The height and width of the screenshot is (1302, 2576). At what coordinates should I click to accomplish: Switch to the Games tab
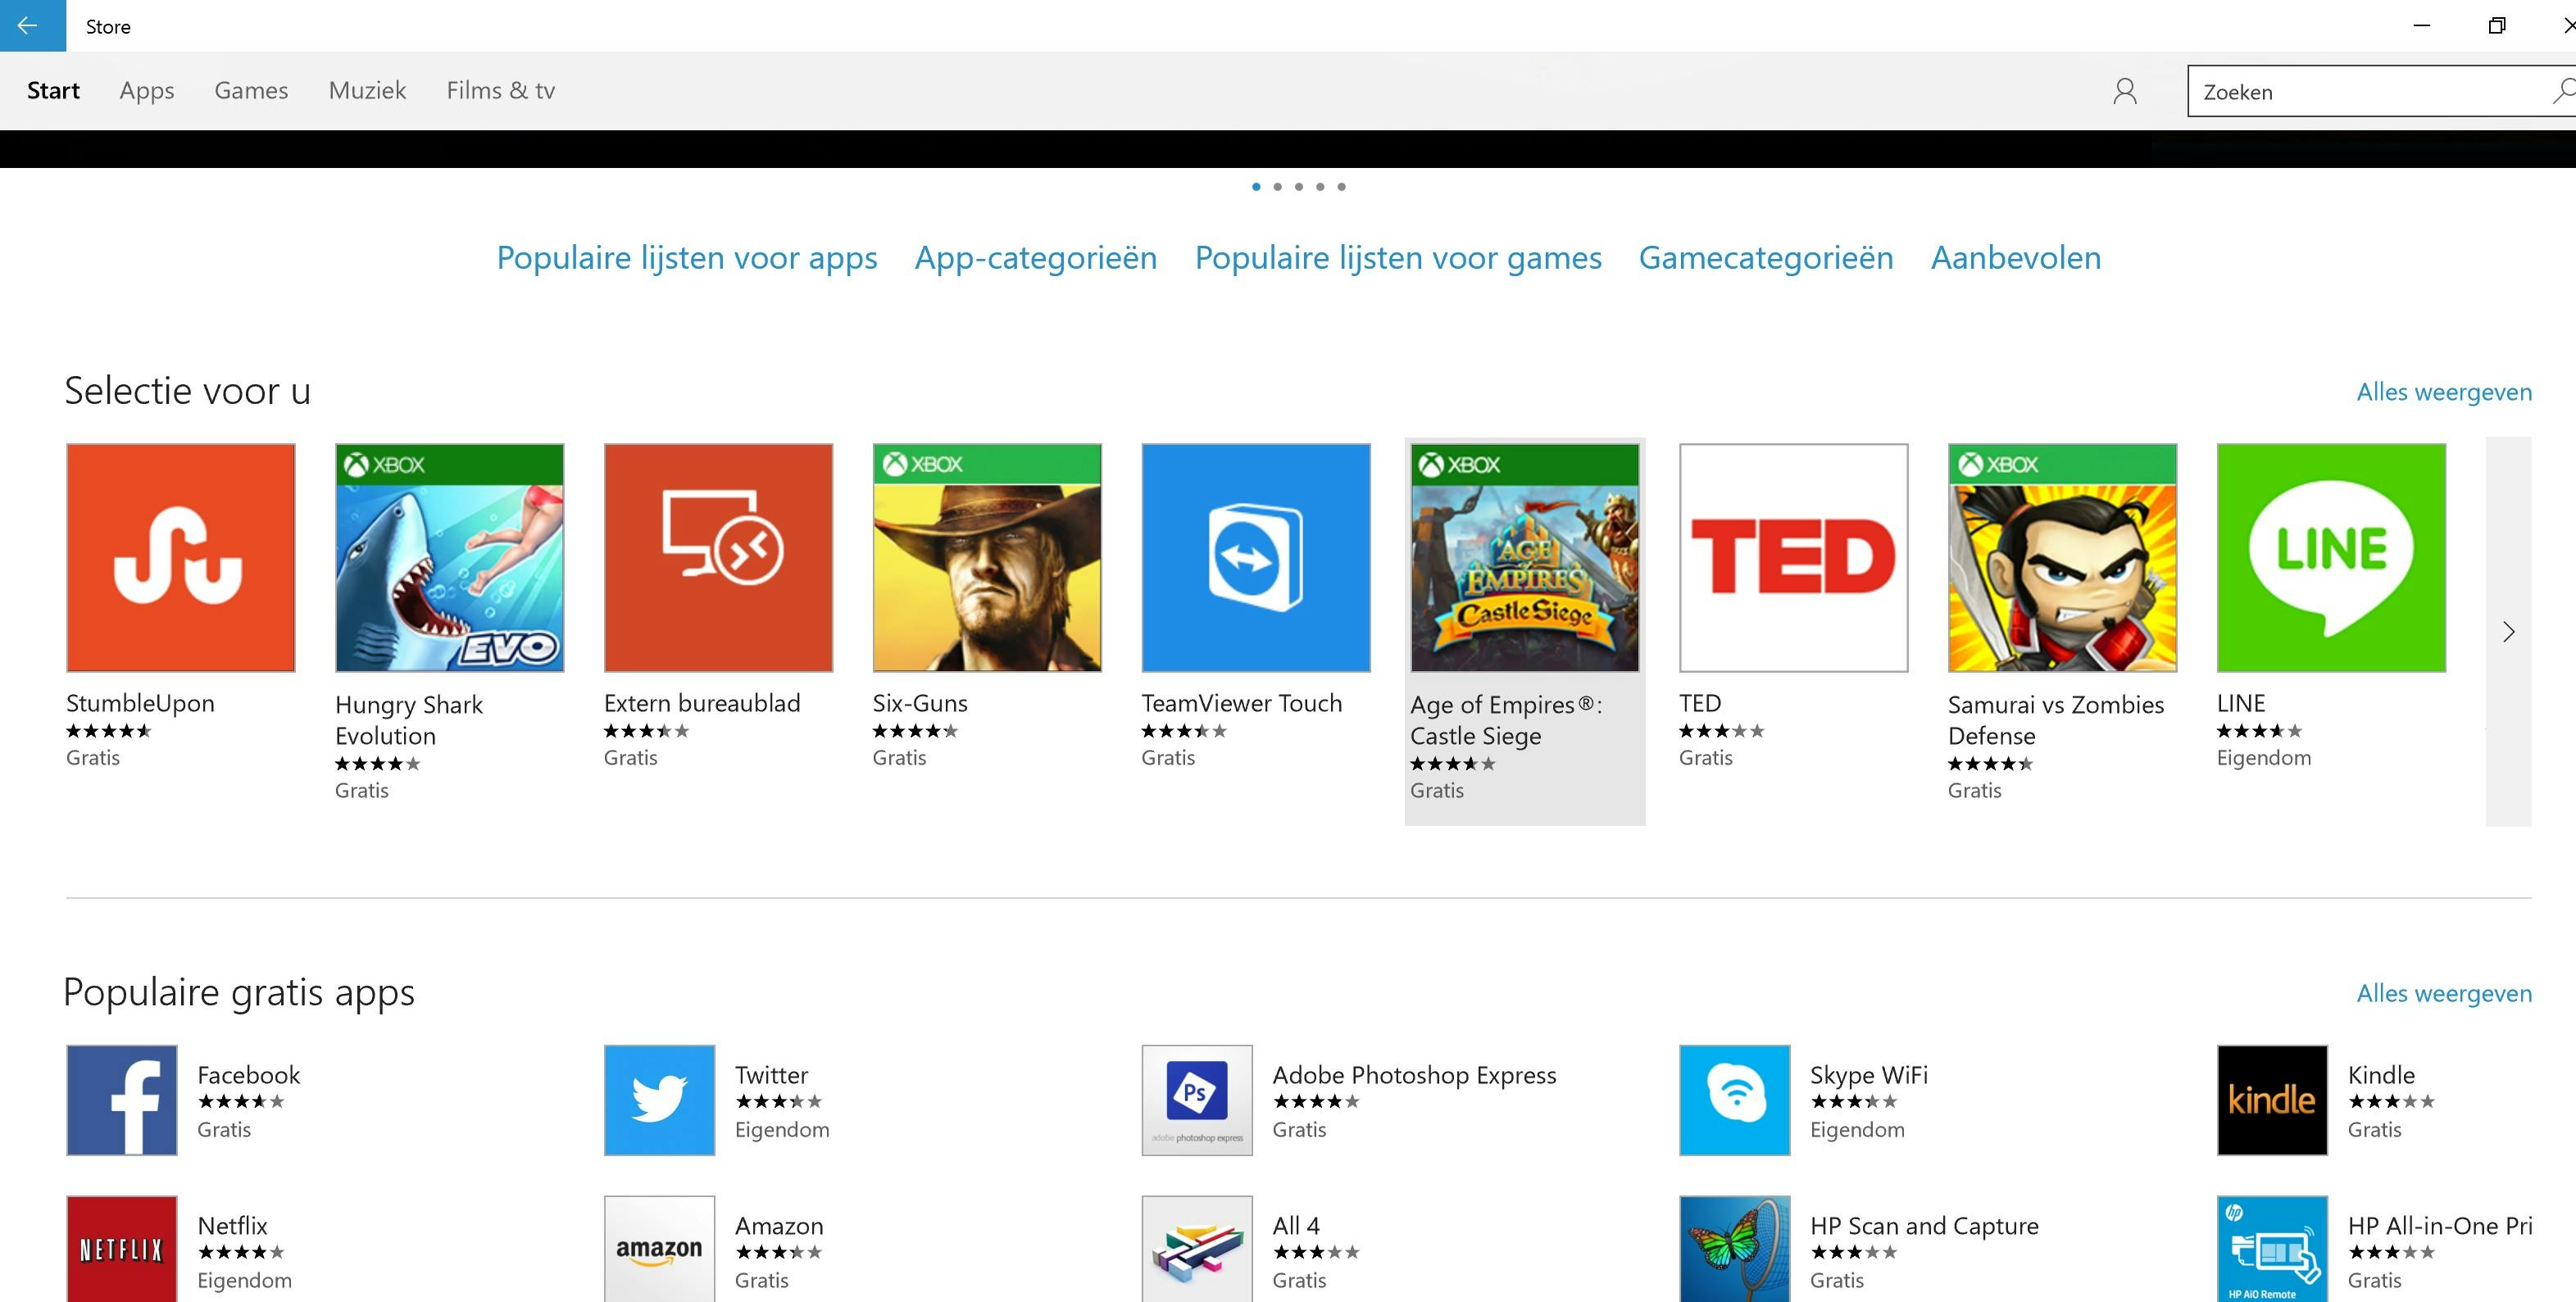click(250, 90)
